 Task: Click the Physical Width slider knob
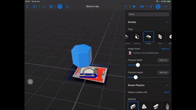pos(138,65)
